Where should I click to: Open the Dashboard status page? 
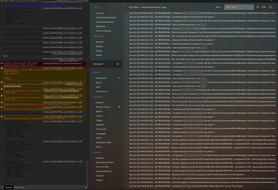tap(101, 78)
